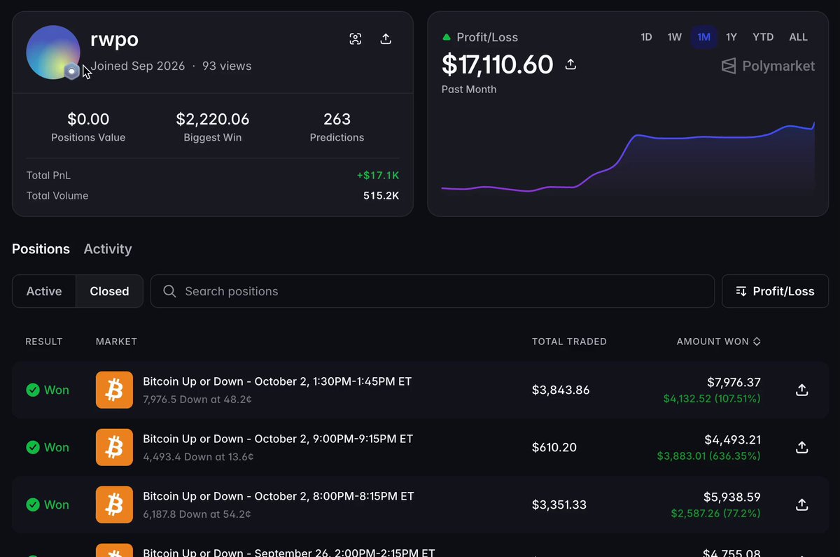Share the 1:30PM-1:45PM position

802,390
